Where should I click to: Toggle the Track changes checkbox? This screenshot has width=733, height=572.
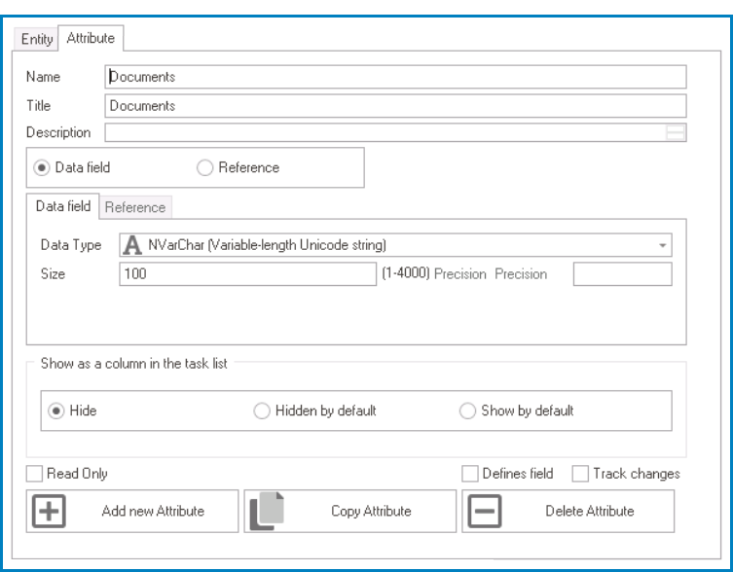[x=580, y=474]
